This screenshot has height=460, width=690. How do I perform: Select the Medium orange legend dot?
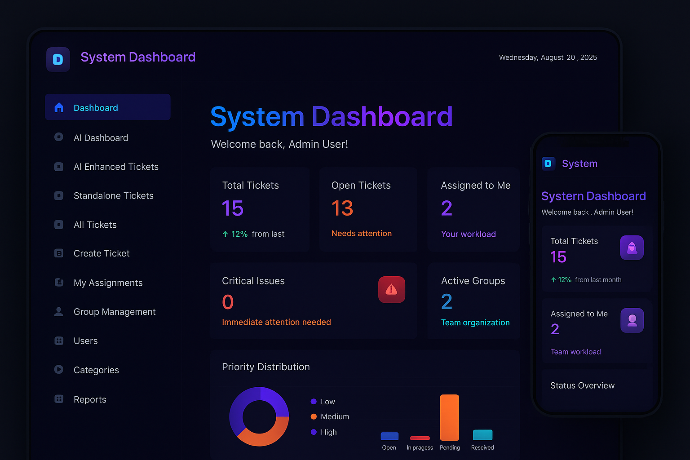[314, 416]
